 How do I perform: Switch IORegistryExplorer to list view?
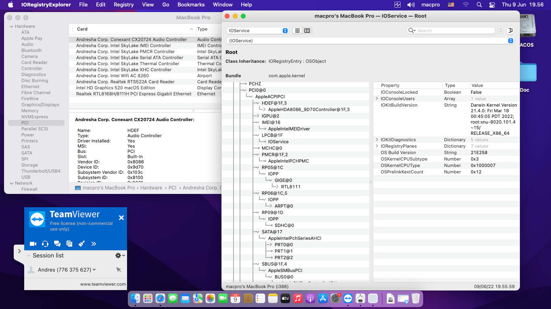coord(297,31)
